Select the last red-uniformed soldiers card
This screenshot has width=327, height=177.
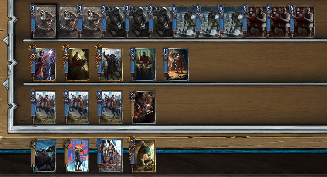tap(303, 22)
